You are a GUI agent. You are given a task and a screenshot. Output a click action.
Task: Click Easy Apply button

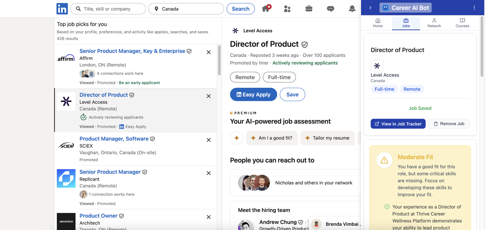(x=253, y=94)
